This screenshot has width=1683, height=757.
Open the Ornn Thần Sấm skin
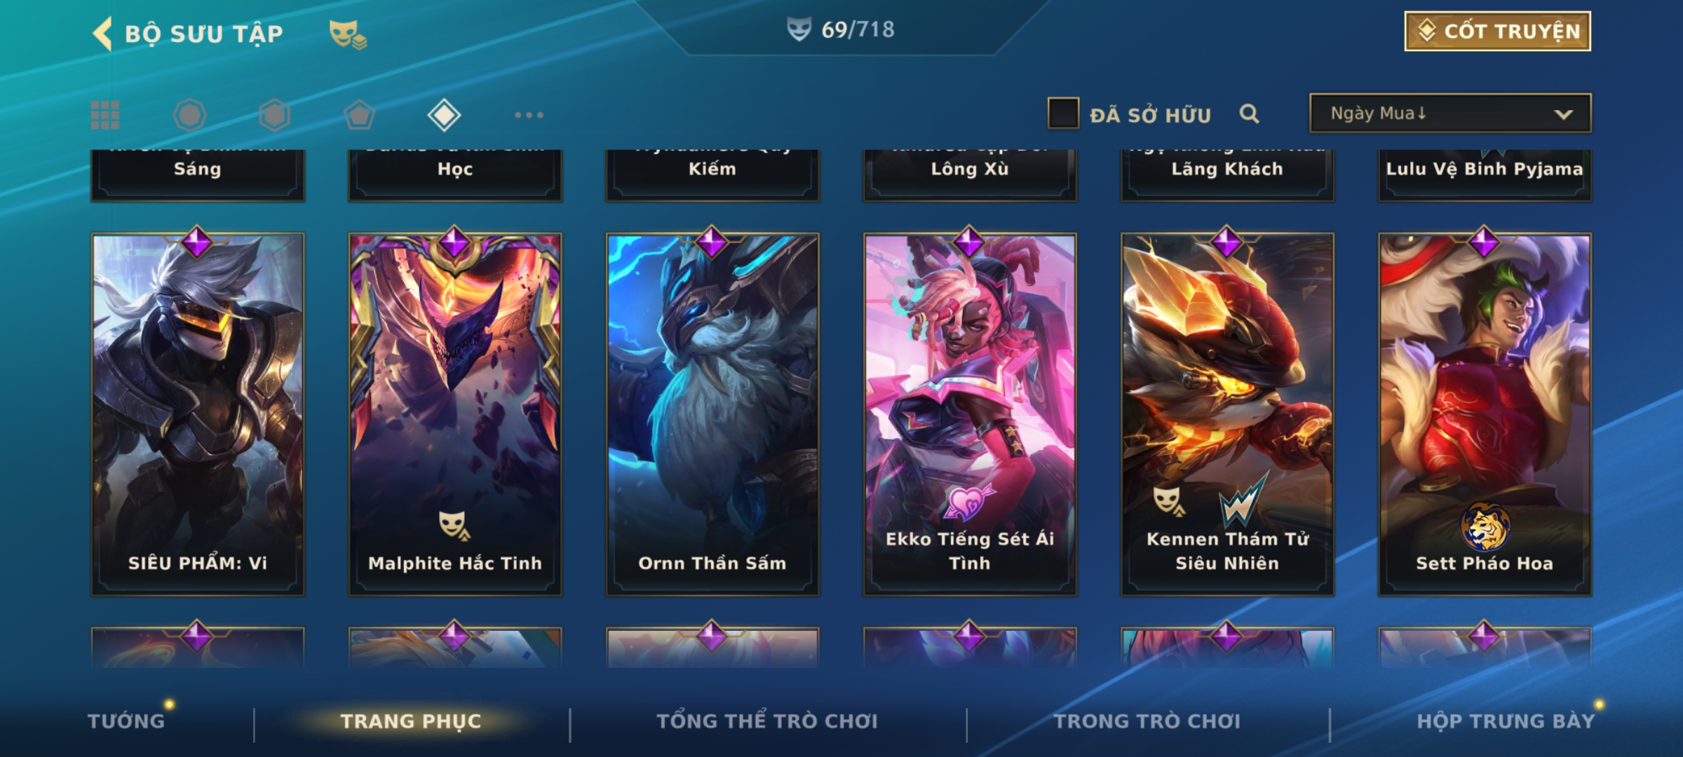click(x=712, y=414)
